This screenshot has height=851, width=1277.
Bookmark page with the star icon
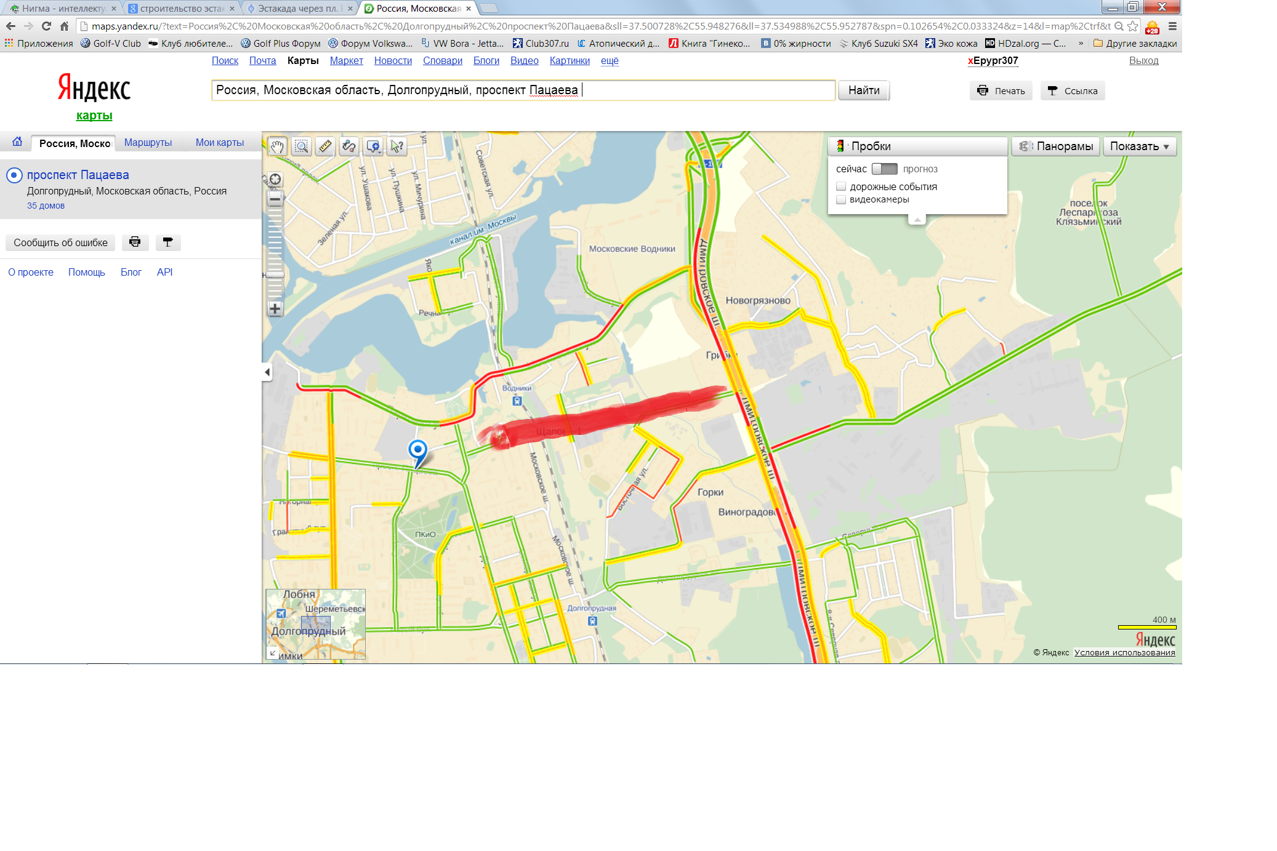click(x=1132, y=26)
